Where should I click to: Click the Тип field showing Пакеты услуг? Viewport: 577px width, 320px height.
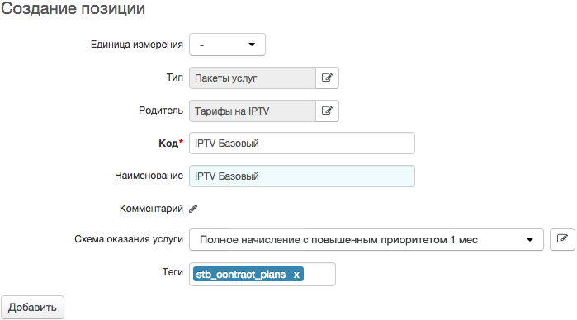click(253, 78)
